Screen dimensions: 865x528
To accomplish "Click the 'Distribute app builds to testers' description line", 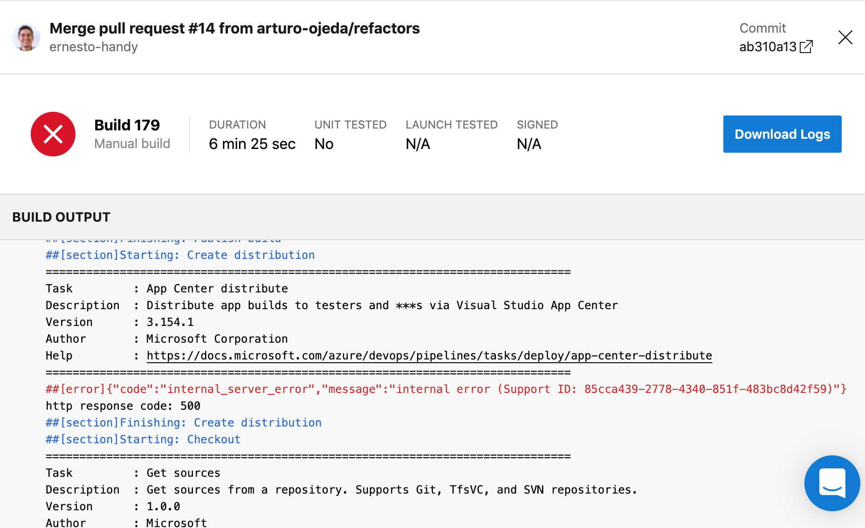I will (332, 305).
